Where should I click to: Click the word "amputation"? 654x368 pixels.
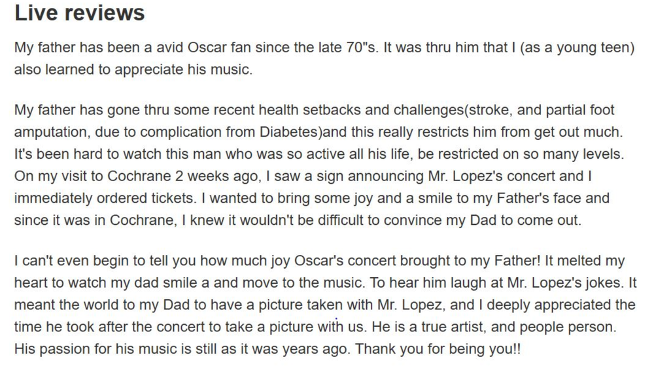click(x=50, y=131)
